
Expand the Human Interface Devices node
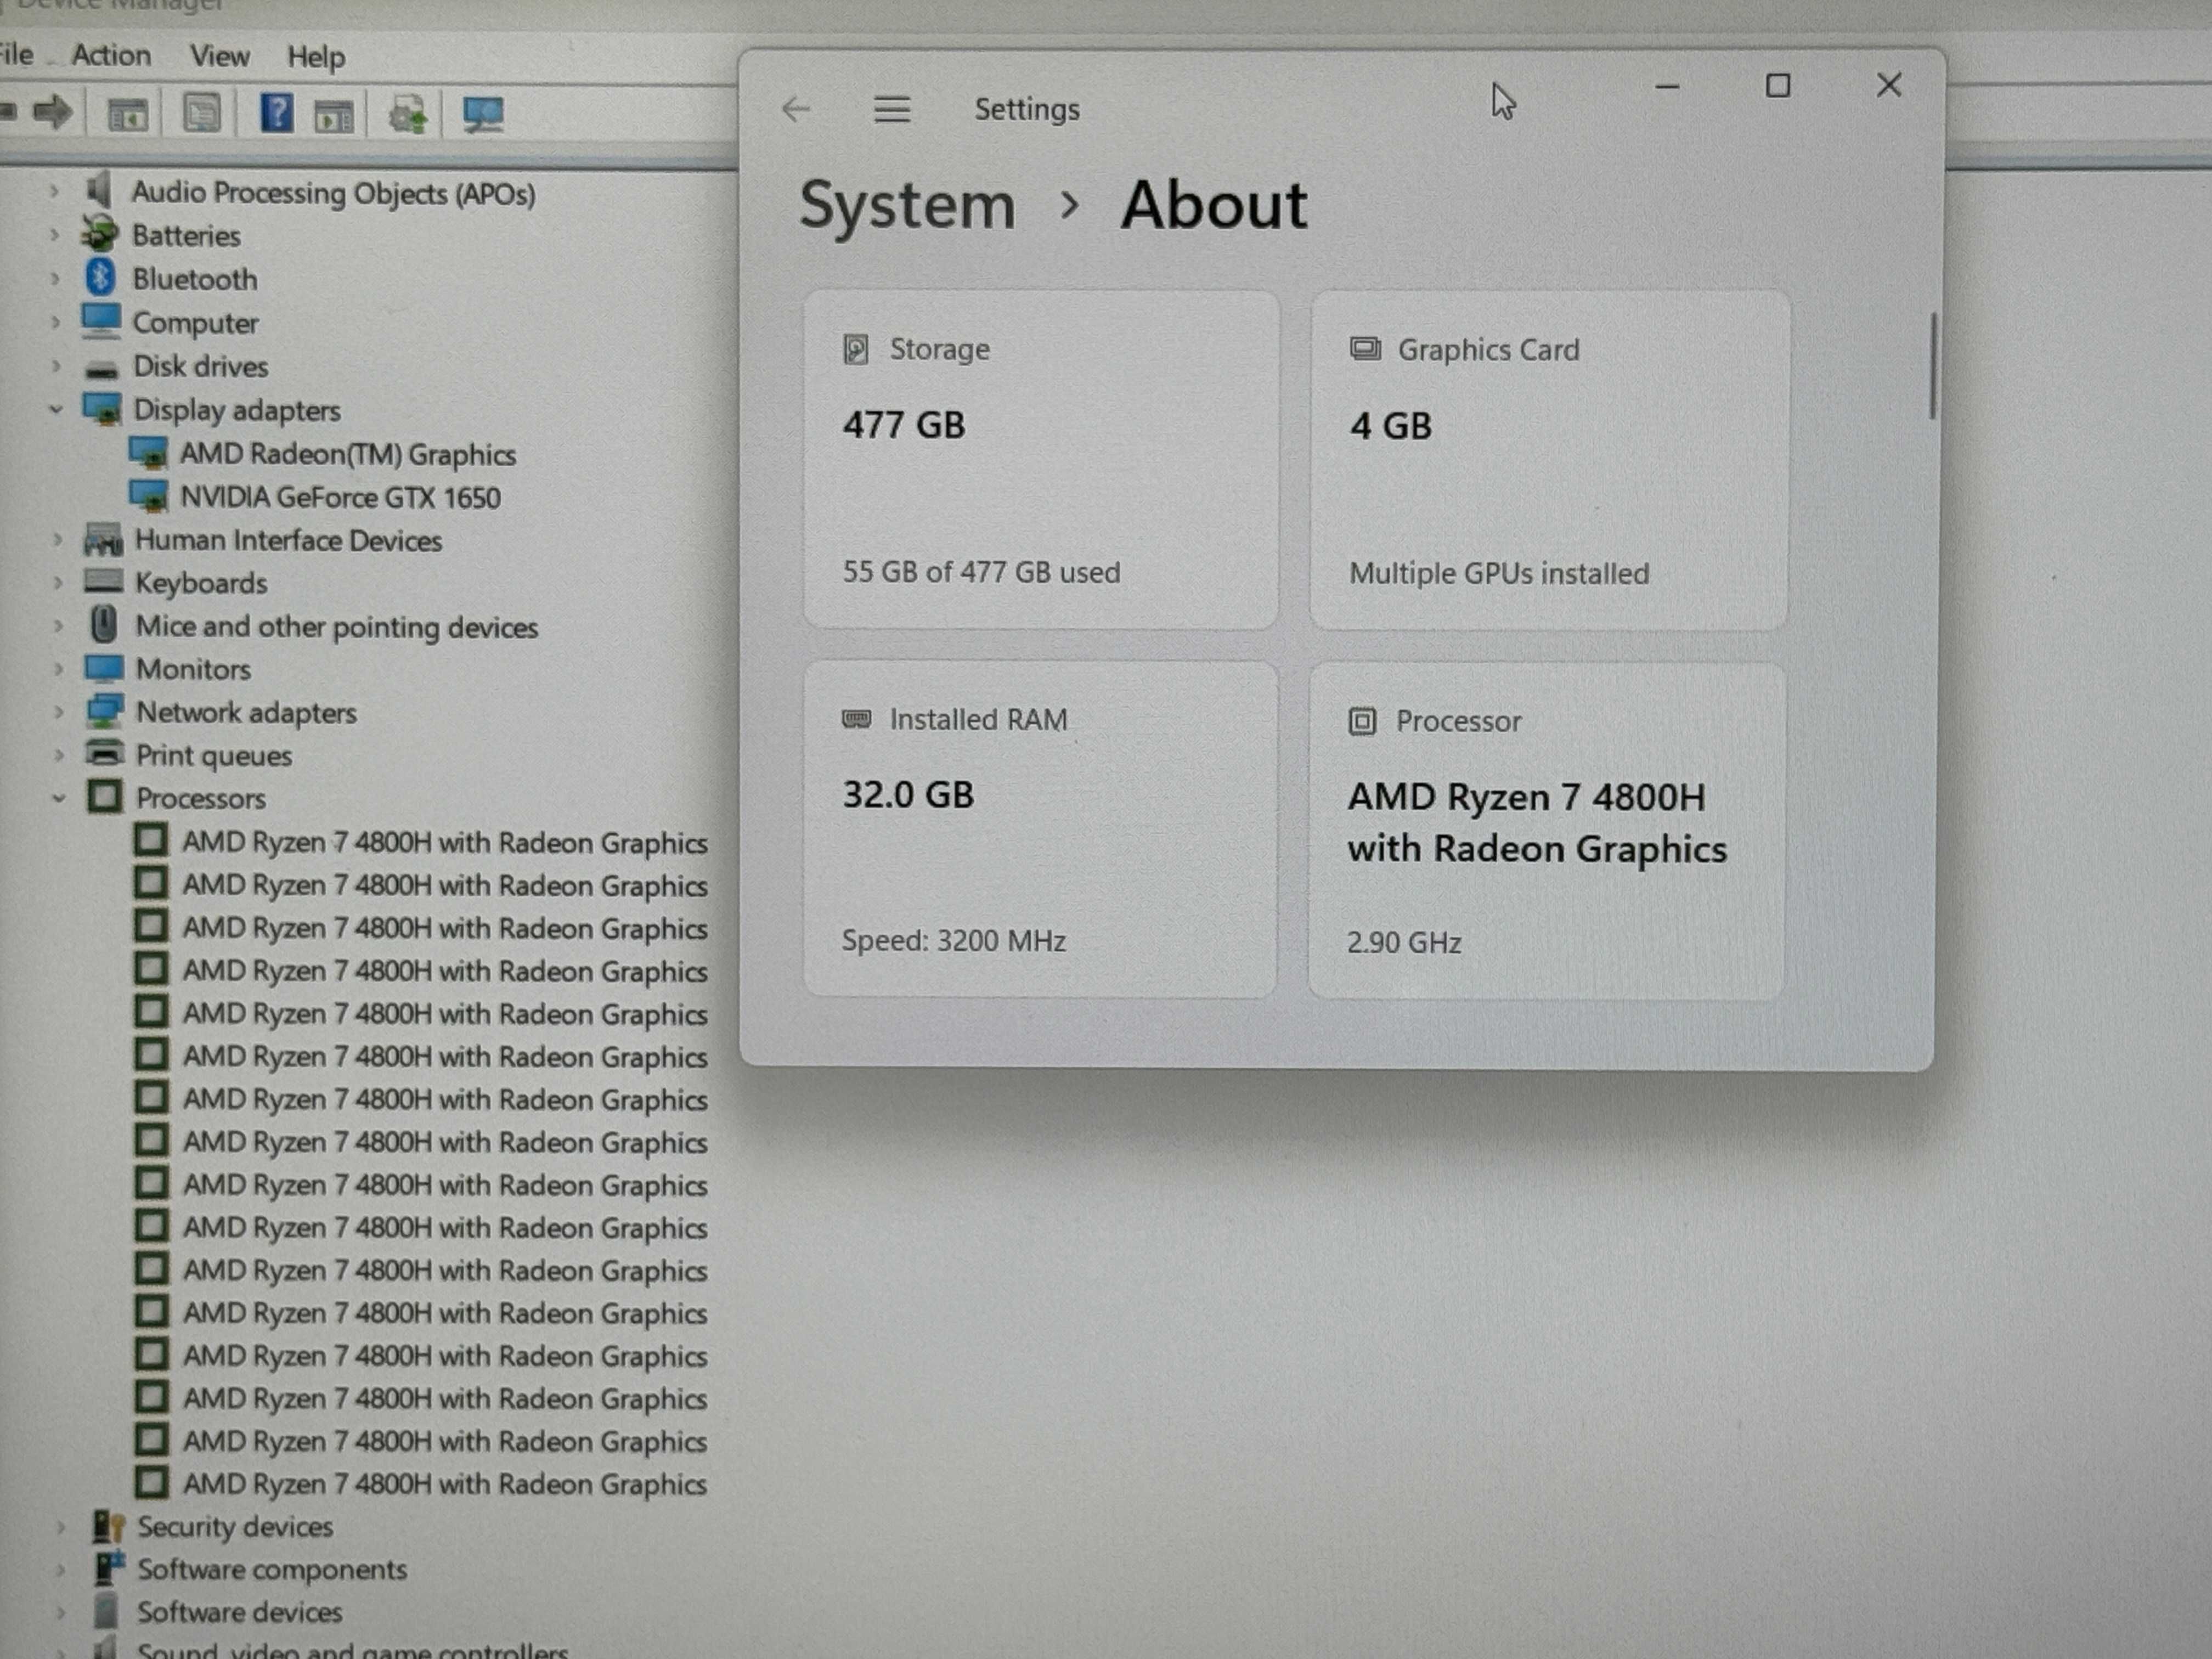tap(57, 539)
